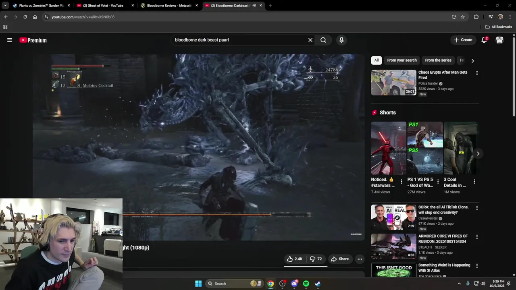Close the Bloodborne Reviews Metacritic tab

point(197,6)
